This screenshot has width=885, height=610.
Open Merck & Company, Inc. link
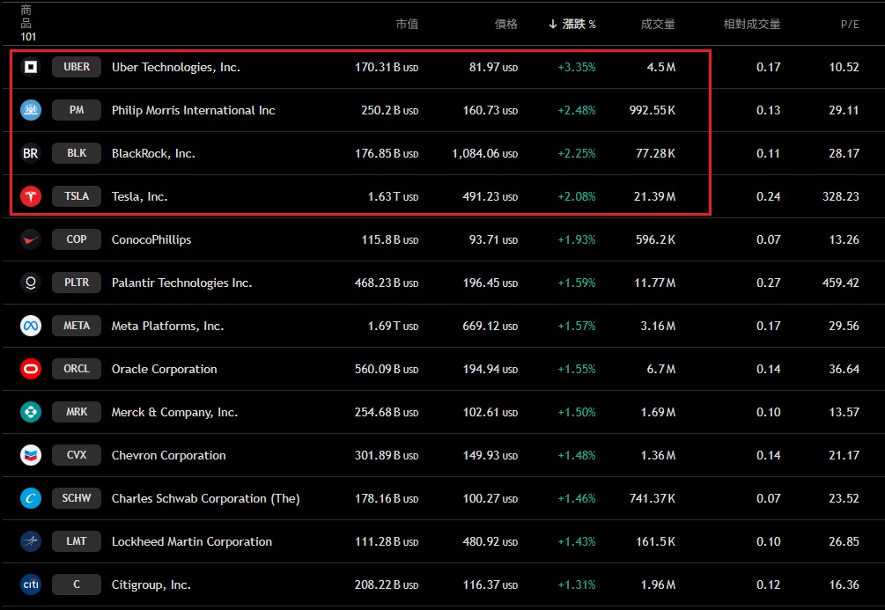point(174,412)
